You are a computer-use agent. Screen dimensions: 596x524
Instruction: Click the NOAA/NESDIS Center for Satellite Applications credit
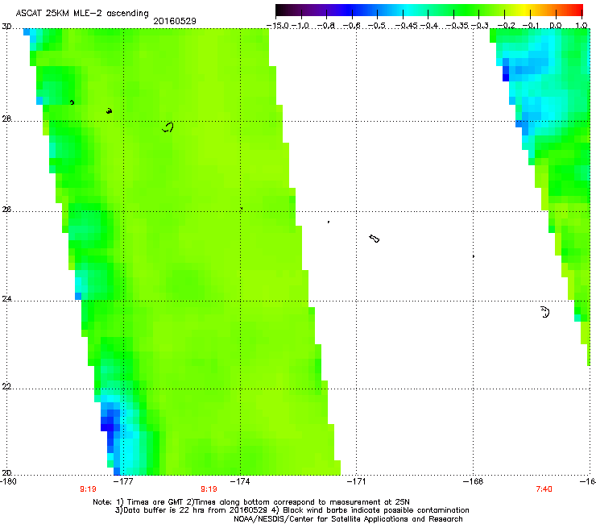coord(348,519)
